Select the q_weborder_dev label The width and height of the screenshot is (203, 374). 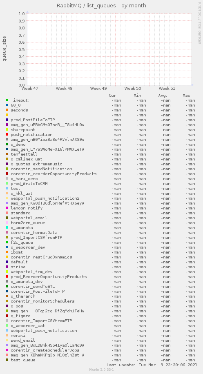[28, 247]
